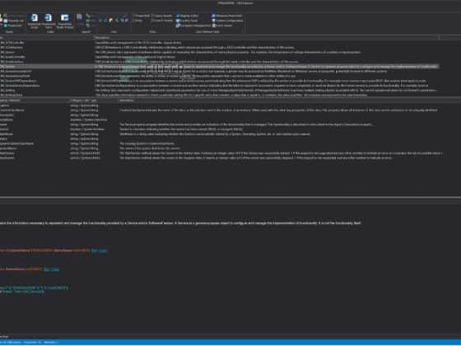Click Run Code link beside the -ComputerName command
This screenshot has width=461, height=346.
[99, 250]
